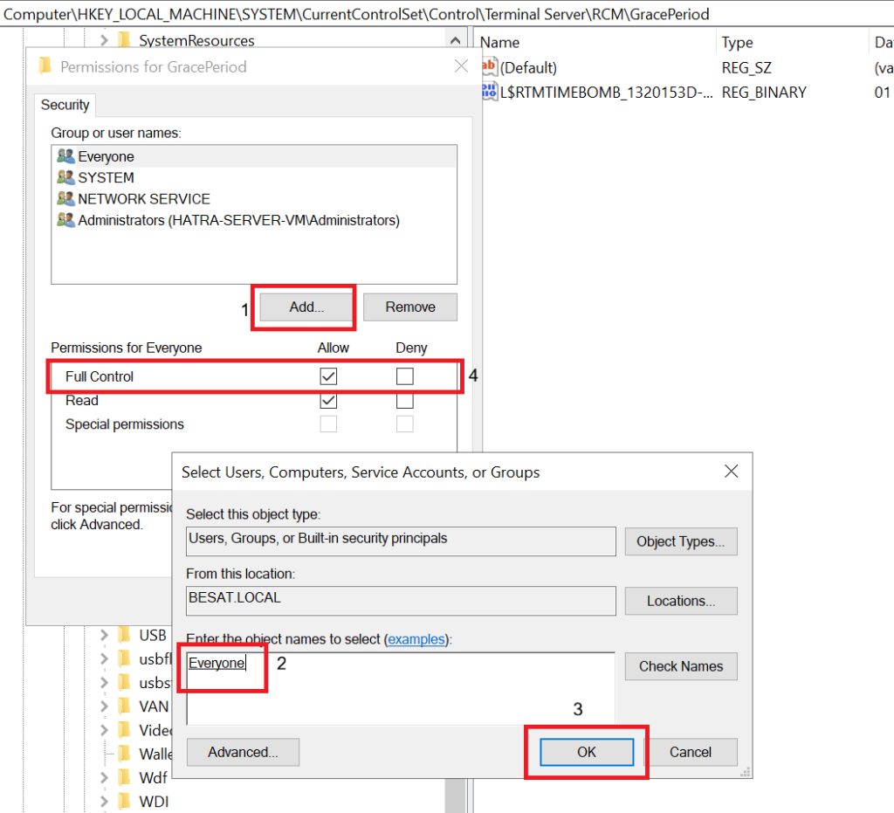
Task: Expand the WDI registry key
Action: tap(104, 802)
